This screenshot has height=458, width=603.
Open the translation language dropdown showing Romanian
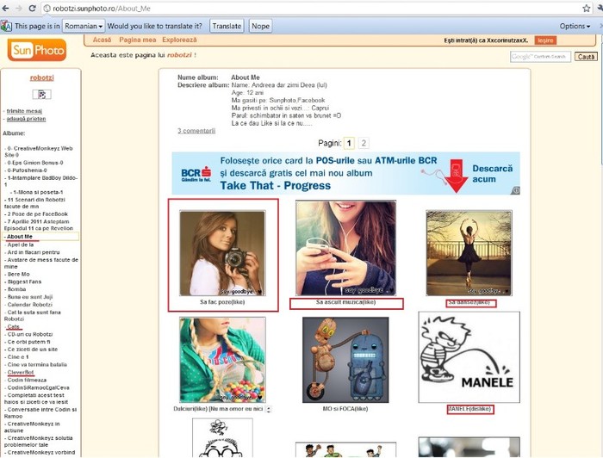click(84, 26)
